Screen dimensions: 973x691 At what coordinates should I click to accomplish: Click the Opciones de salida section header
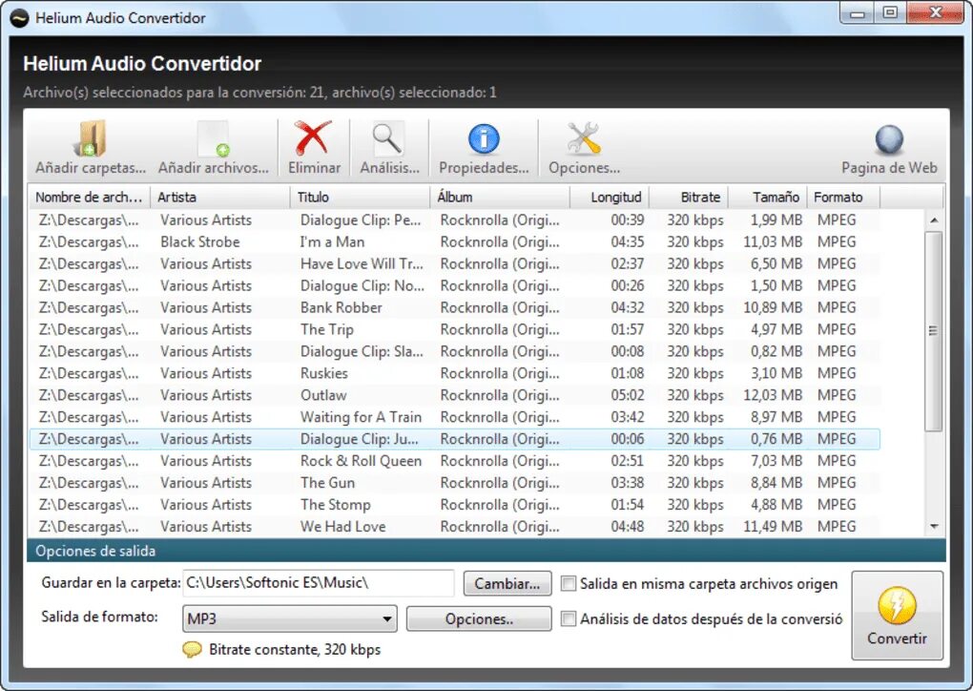coord(486,551)
